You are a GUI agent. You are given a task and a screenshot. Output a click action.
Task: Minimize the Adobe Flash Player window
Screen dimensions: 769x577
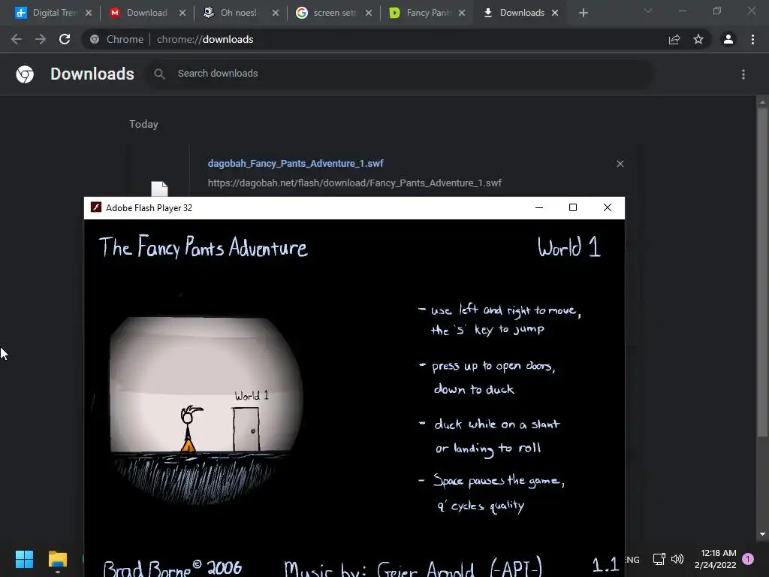(539, 207)
